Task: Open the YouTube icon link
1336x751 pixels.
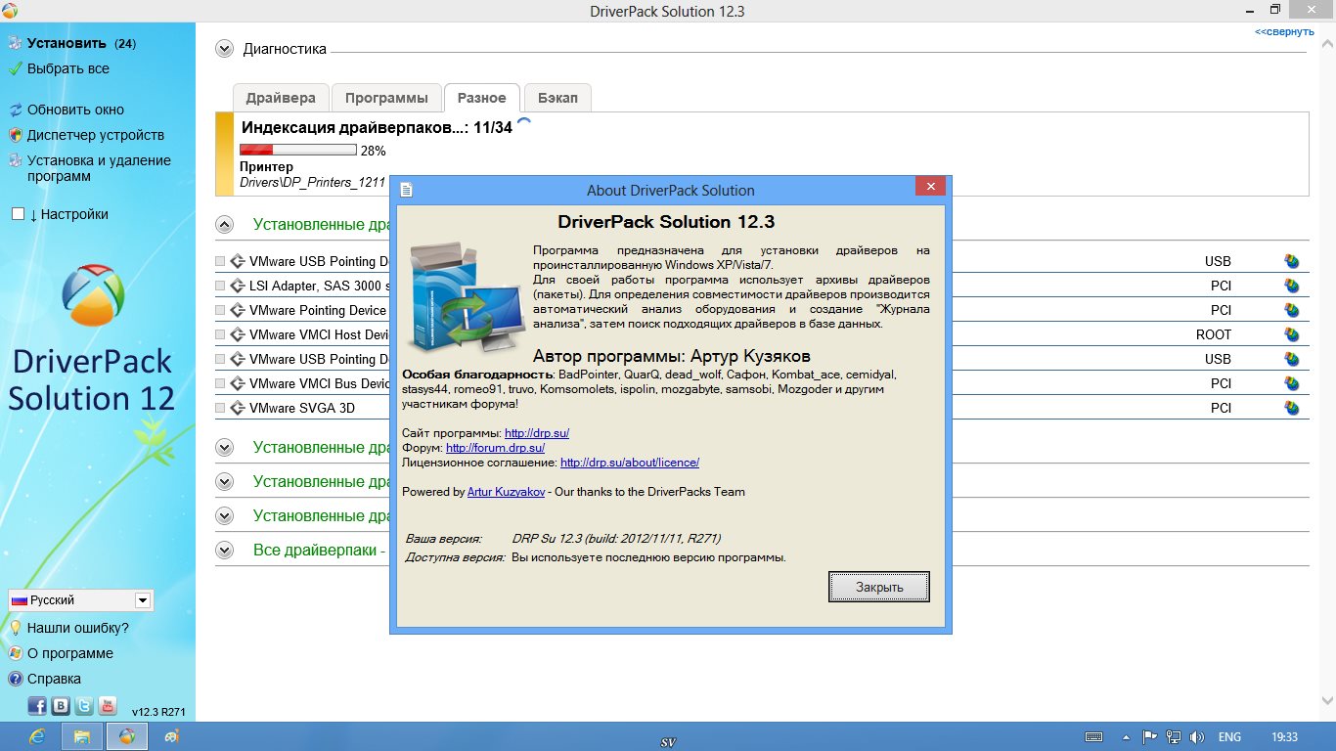Action: click(x=108, y=706)
